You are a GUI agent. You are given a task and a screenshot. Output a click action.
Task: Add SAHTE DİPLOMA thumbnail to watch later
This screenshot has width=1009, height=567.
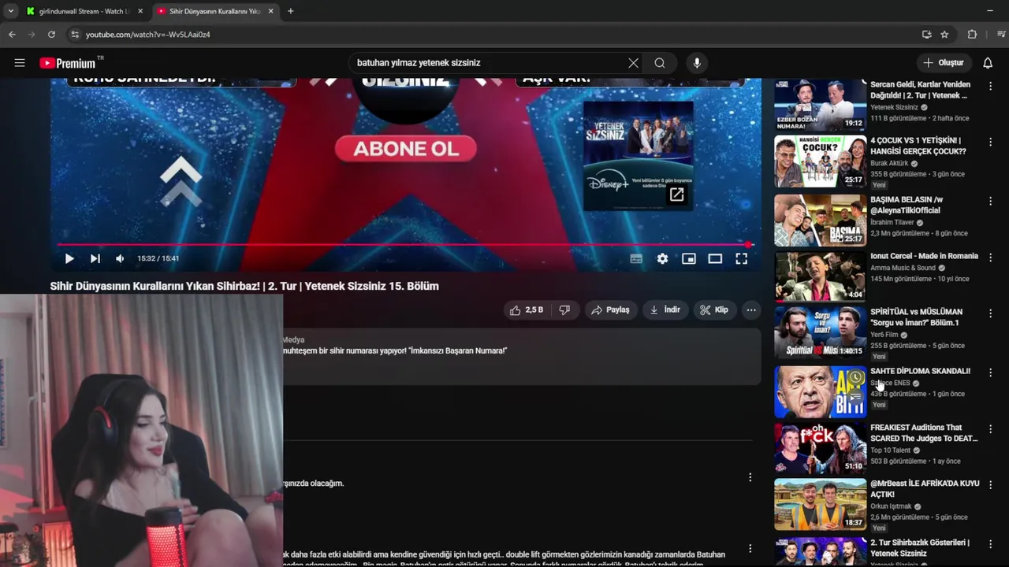click(855, 377)
